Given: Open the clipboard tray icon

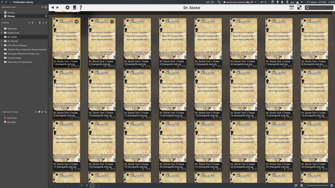Looking at the screenshot, I should click(272, 2).
